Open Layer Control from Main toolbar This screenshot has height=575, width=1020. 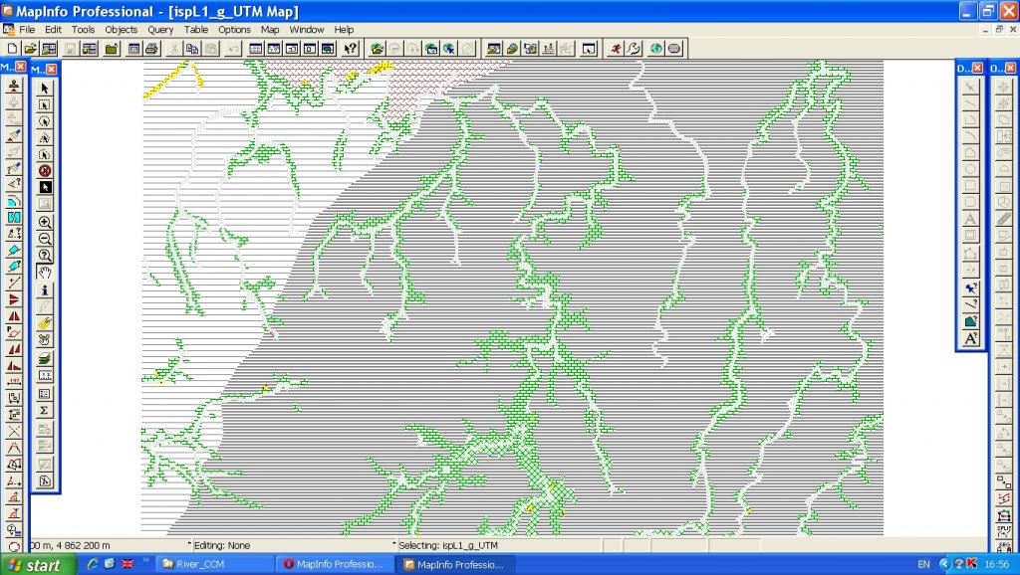coord(45,357)
